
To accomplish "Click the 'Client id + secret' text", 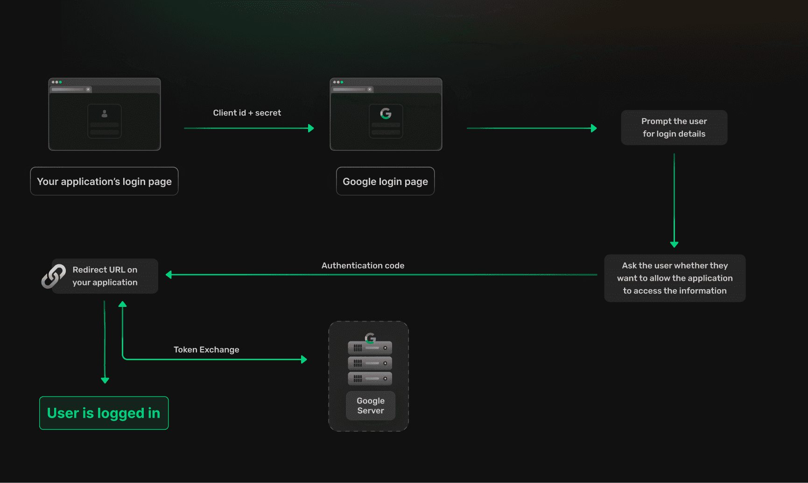I will [x=247, y=113].
